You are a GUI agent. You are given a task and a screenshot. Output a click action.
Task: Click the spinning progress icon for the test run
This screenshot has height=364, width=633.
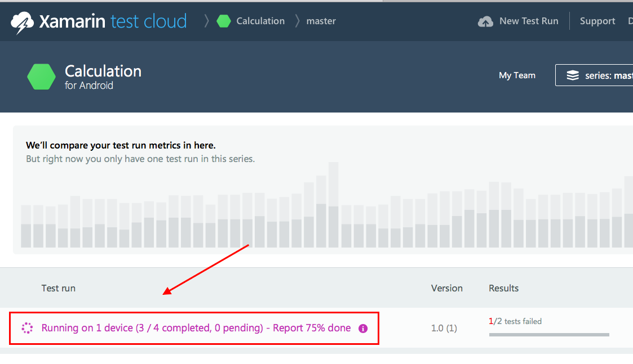click(27, 328)
